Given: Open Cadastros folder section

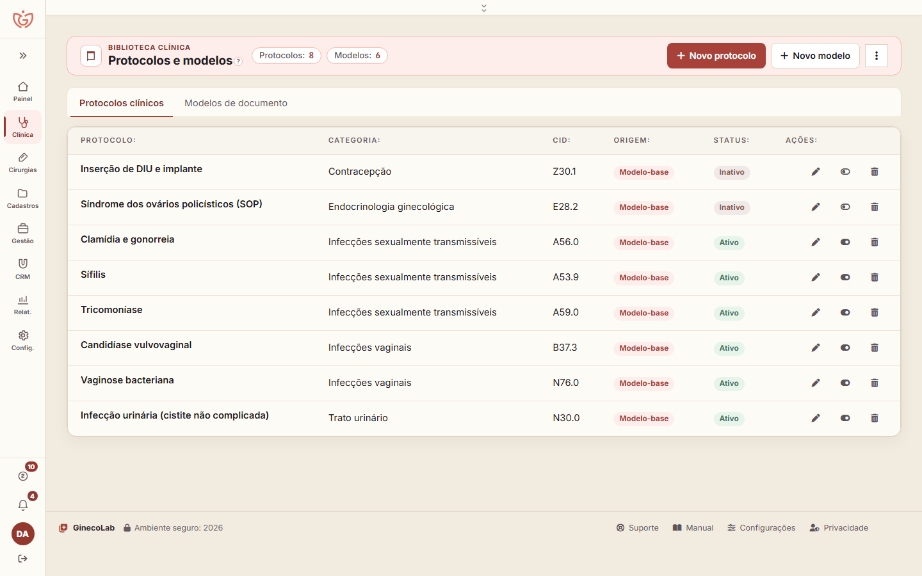Looking at the screenshot, I should click(x=22, y=198).
